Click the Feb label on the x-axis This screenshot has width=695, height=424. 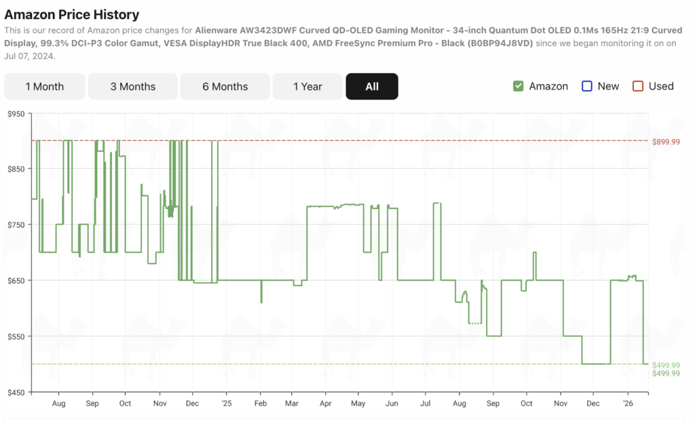coord(261,403)
